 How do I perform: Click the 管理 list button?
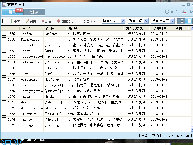84,21
